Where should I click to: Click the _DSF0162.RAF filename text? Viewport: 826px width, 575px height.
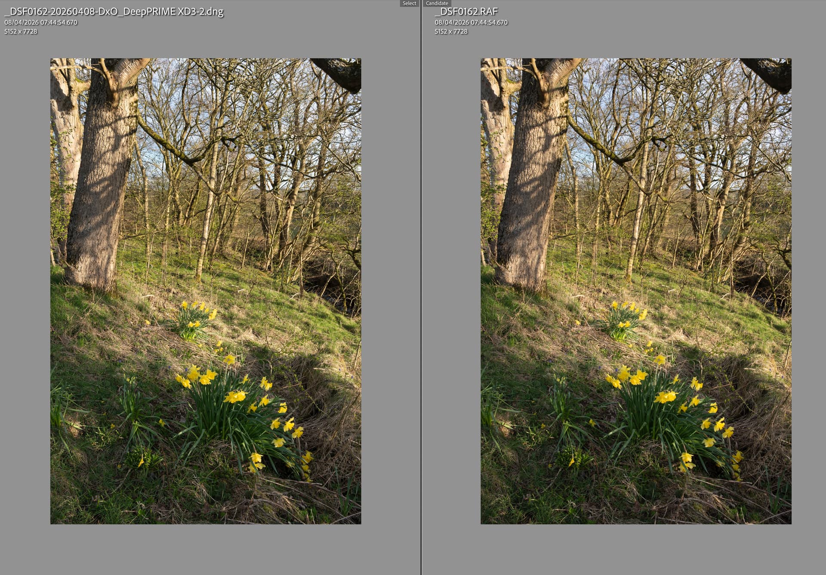pyautogui.click(x=466, y=12)
